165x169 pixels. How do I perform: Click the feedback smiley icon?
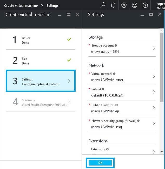pyautogui.click(x=135, y=5)
